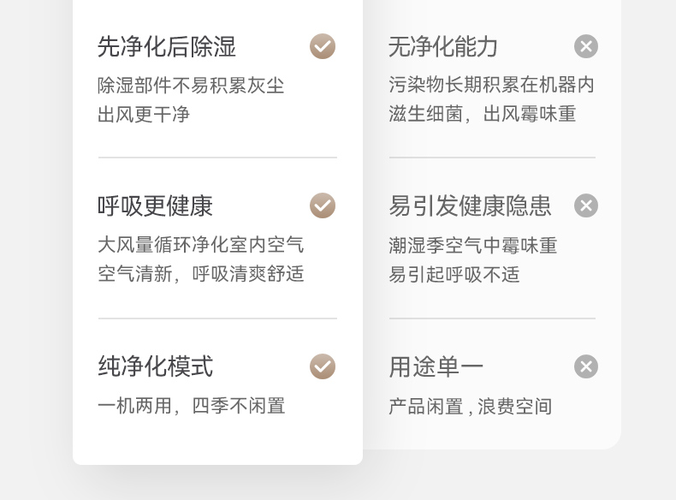Viewport: 676px width, 500px height.
Task: Click the text 潮湿季空气中霉味重
Action: (472, 247)
